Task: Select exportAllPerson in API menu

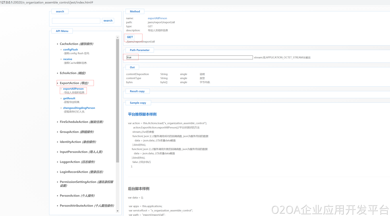Action: (x=73, y=89)
